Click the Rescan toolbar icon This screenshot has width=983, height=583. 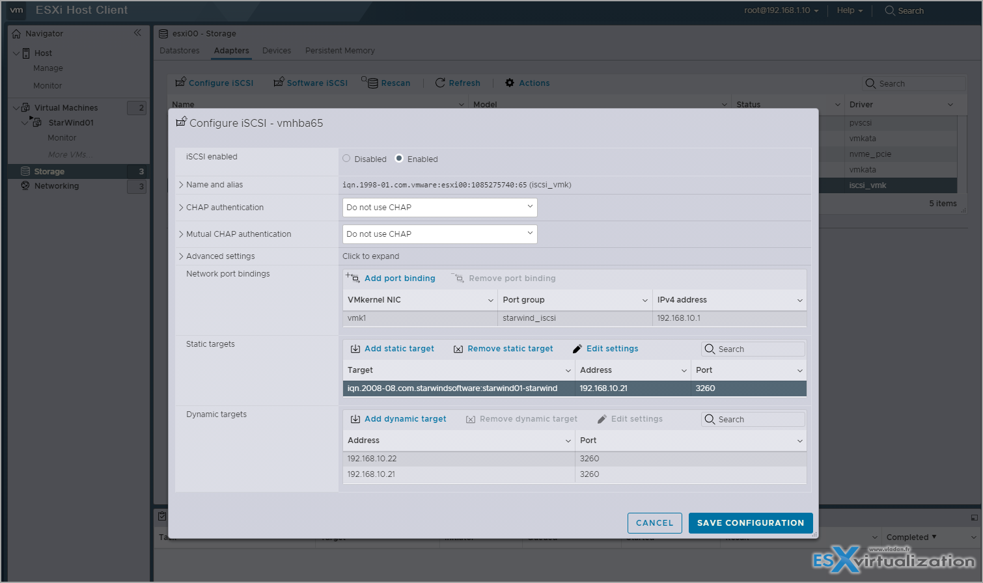coord(370,82)
